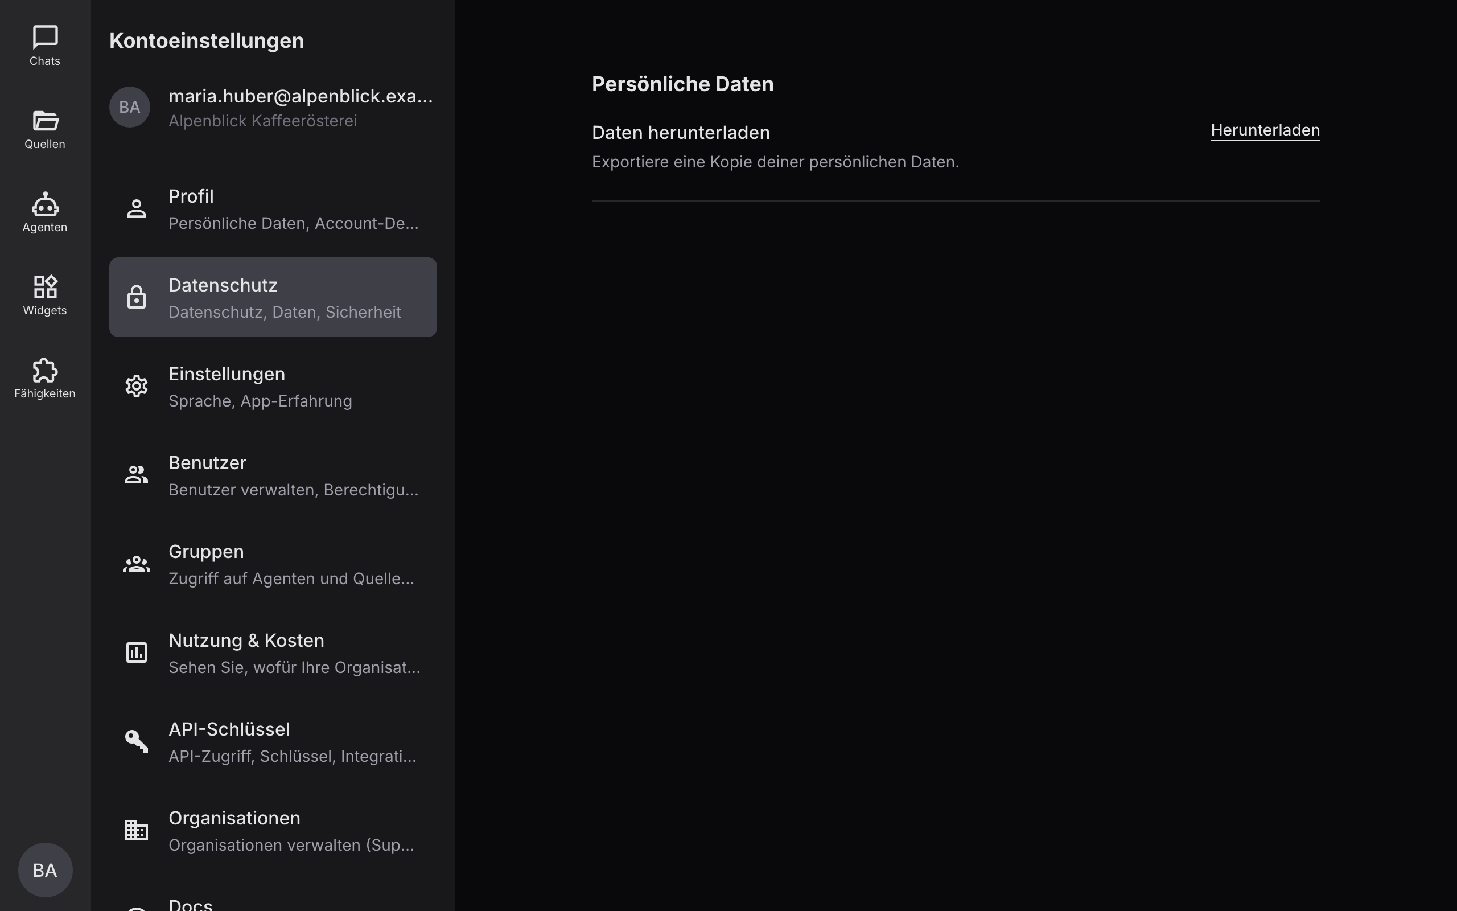This screenshot has height=911, width=1457.
Task: Open the Quellen folder icon
Action: point(45,121)
